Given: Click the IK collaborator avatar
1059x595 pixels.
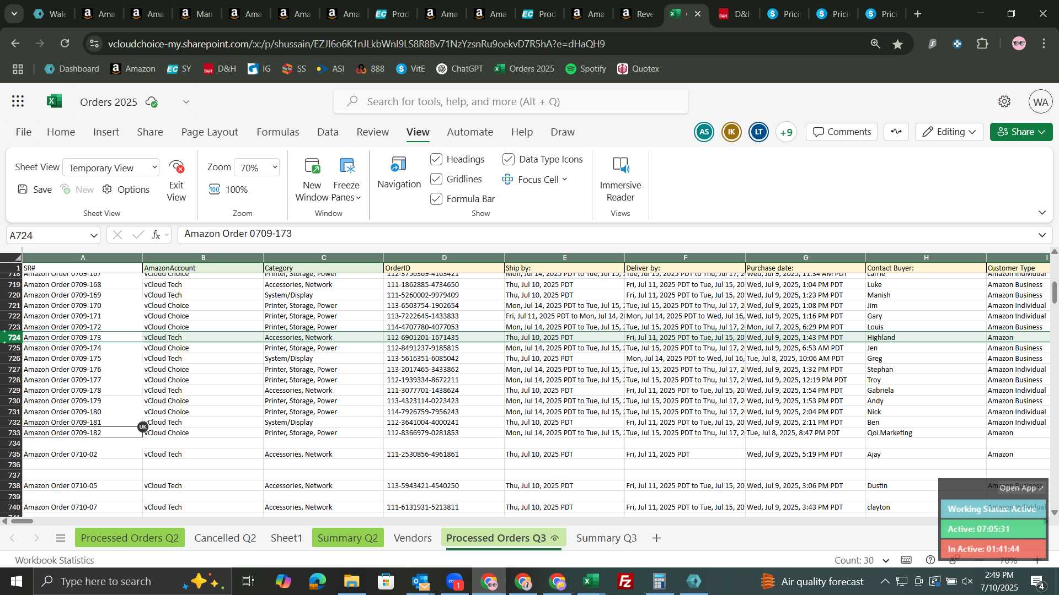Looking at the screenshot, I should click(731, 132).
